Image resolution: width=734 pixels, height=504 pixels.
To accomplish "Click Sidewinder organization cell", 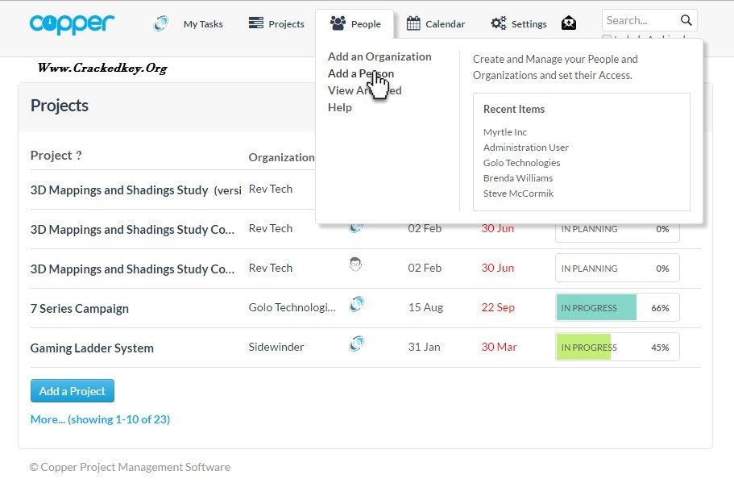I will (x=276, y=347).
